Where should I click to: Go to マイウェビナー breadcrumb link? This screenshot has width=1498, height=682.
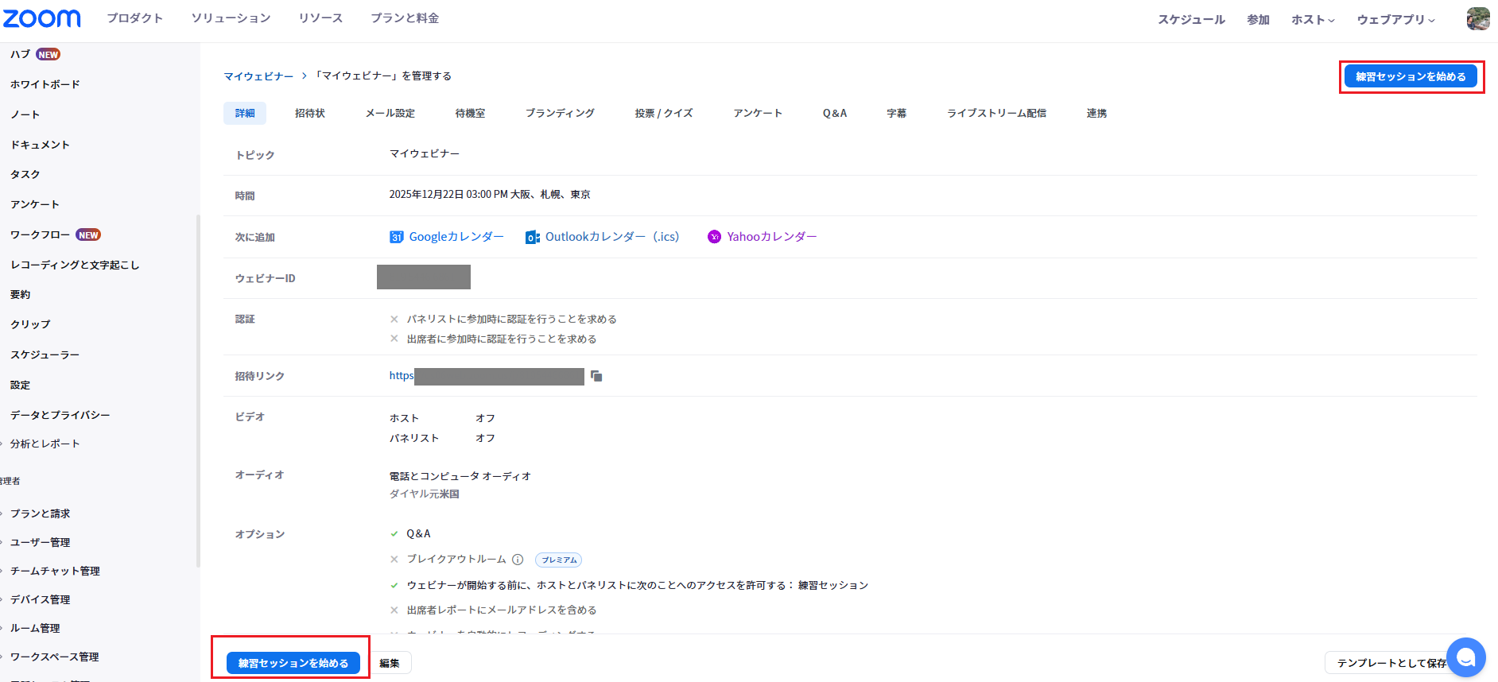coord(258,76)
